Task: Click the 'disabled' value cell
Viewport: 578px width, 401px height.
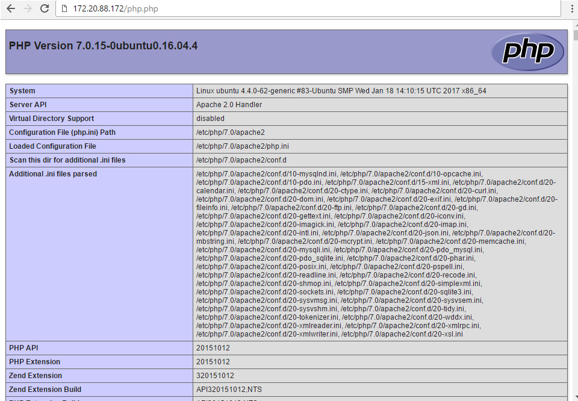Action: click(x=380, y=118)
